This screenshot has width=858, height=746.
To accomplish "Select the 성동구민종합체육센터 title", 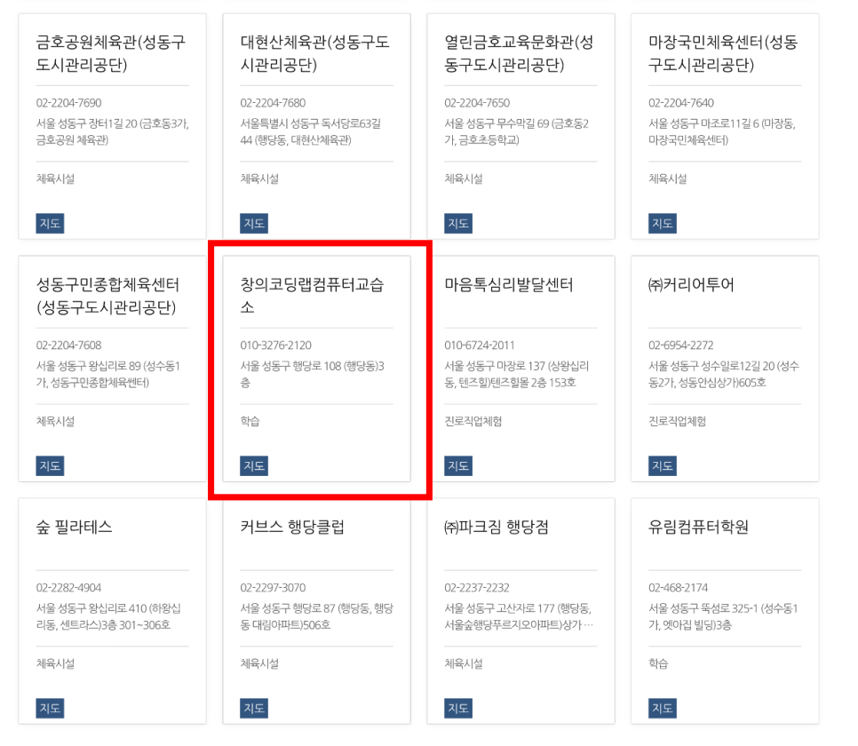I will point(107,296).
